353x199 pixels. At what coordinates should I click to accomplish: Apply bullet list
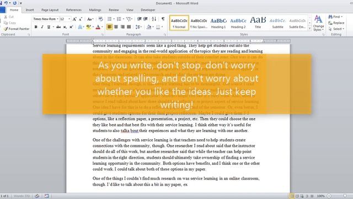tap(110, 19)
